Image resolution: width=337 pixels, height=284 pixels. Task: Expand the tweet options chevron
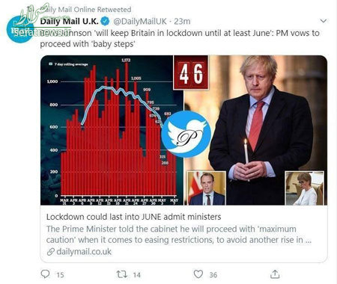coord(324,21)
